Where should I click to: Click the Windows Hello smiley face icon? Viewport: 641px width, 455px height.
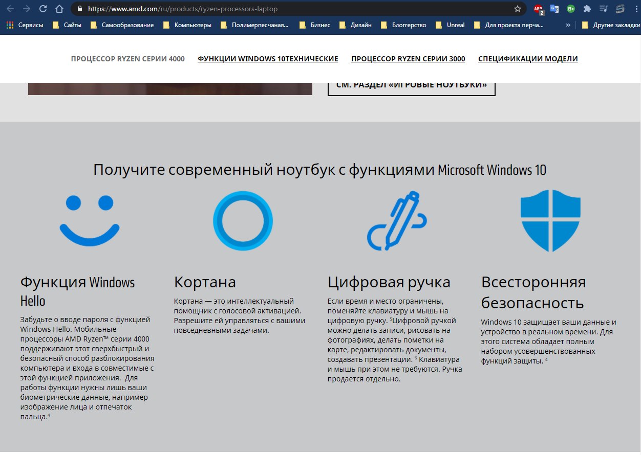[90, 221]
